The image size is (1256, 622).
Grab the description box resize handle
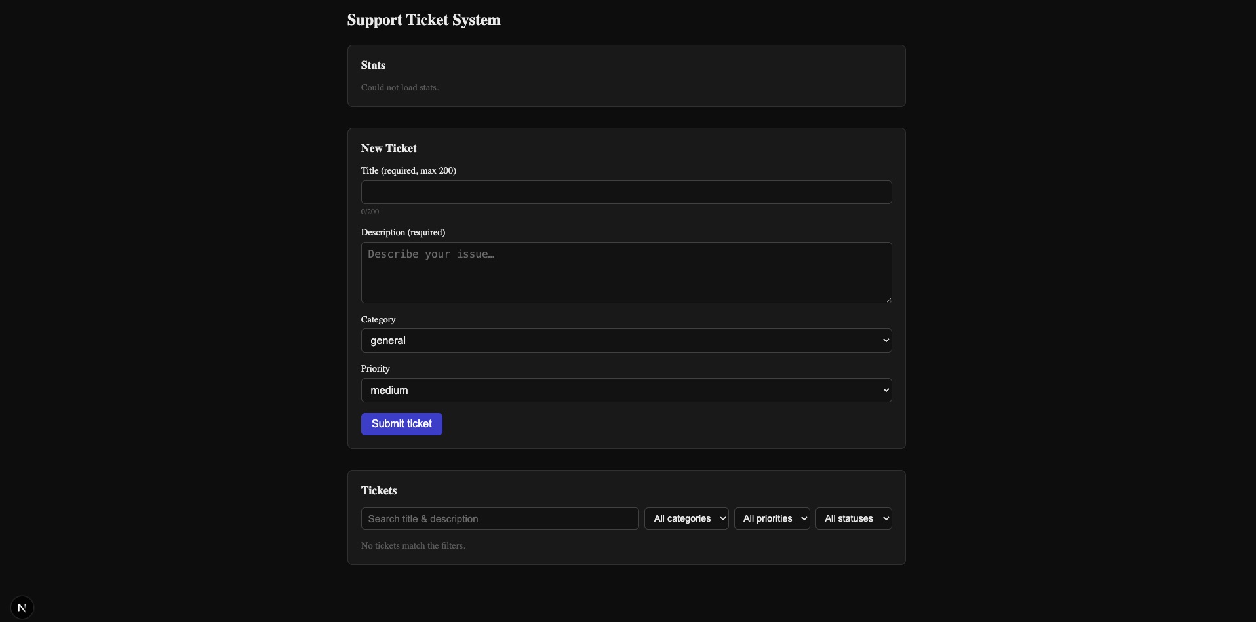click(888, 300)
